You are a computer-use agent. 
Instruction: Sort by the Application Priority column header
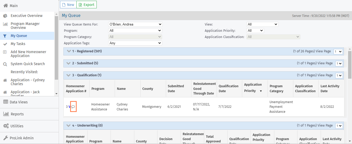tap(253, 88)
